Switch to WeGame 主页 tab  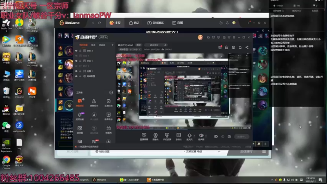pos(115,23)
